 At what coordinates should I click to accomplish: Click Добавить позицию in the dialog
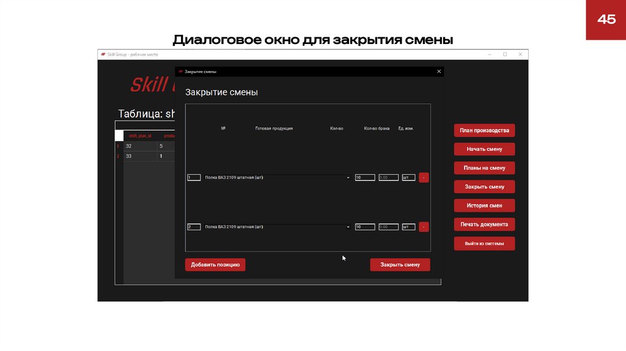pyautogui.click(x=215, y=265)
